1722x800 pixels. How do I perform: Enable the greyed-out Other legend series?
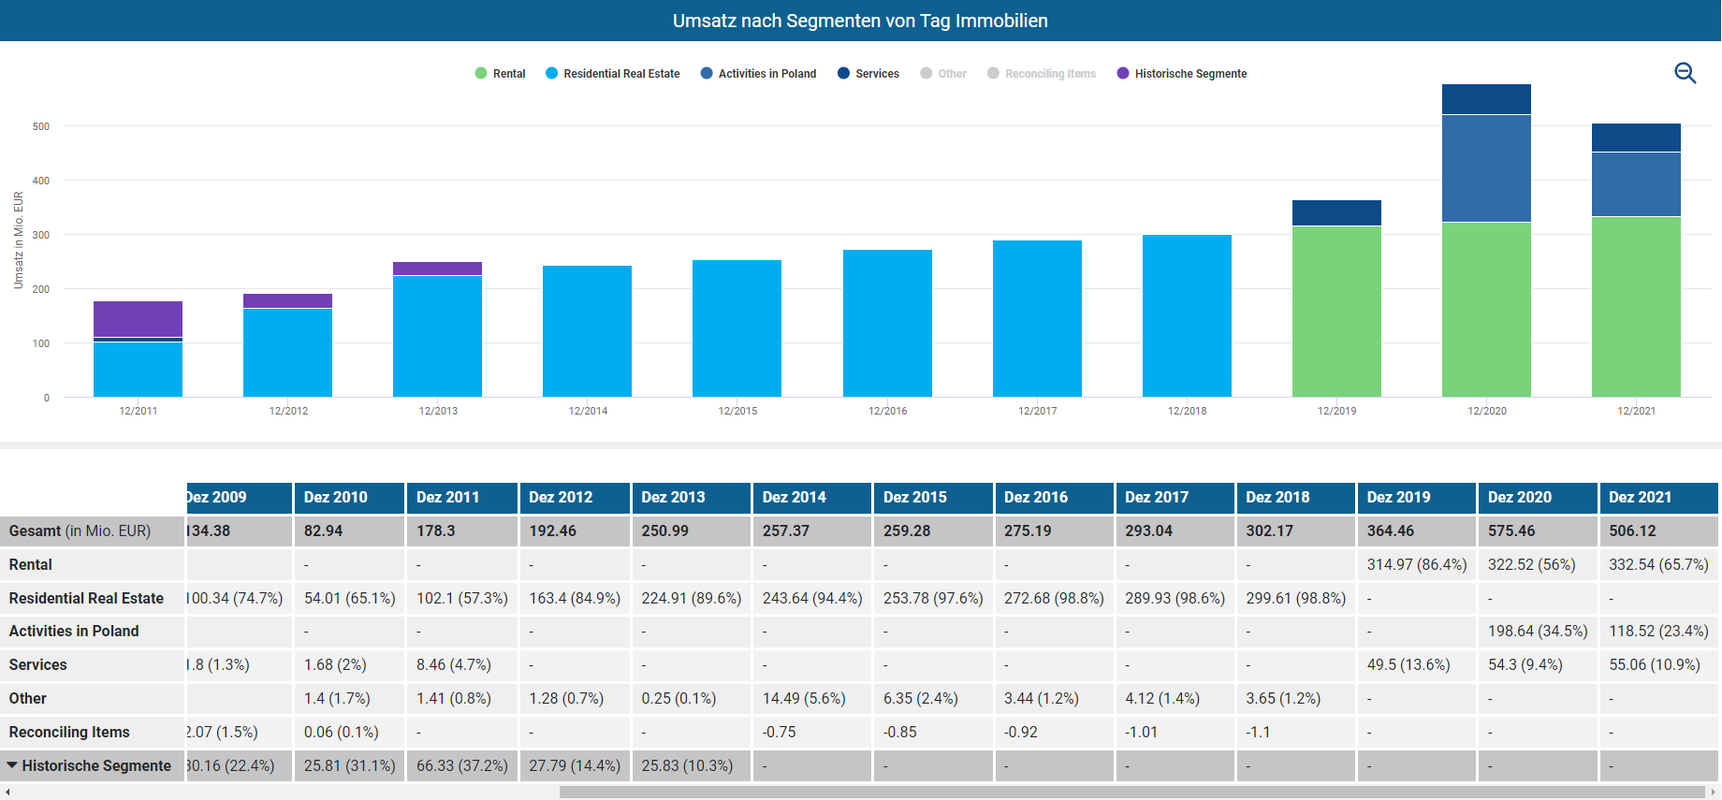[943, 74]
